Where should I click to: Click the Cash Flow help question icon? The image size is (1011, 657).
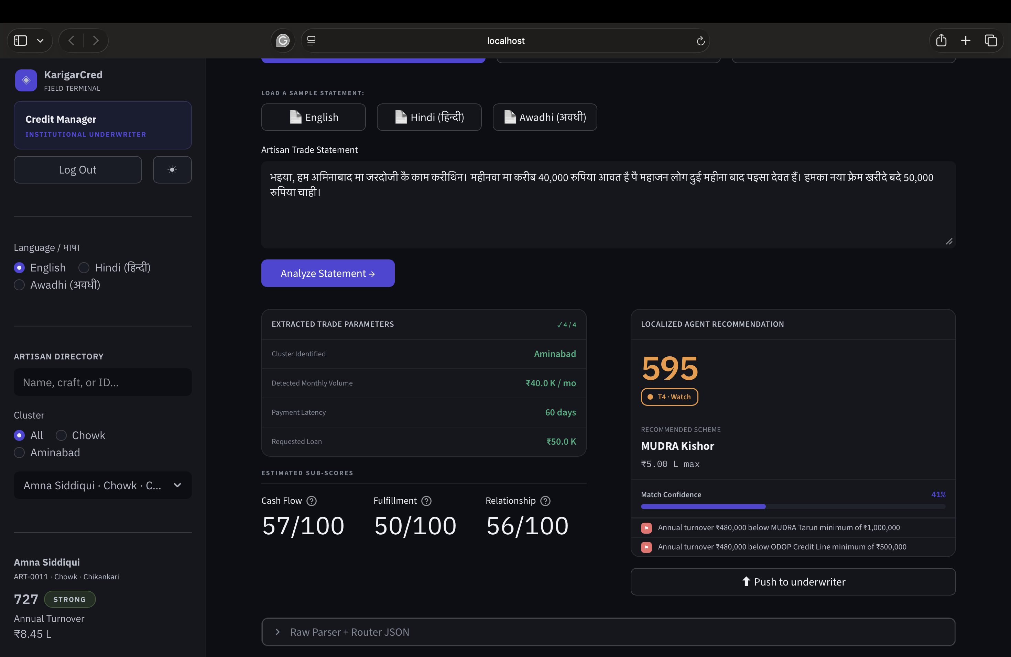click(311, 501)
